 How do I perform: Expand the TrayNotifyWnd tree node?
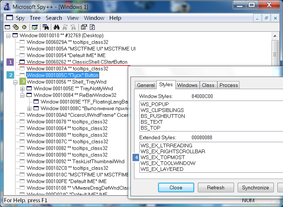[22, 89]
